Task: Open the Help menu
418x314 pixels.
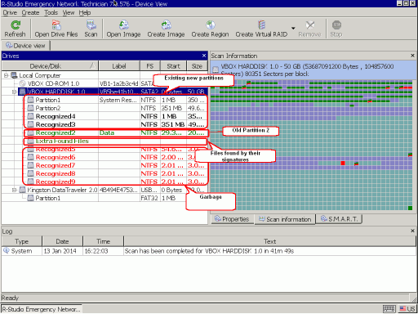Action: (x=85, y=12)
